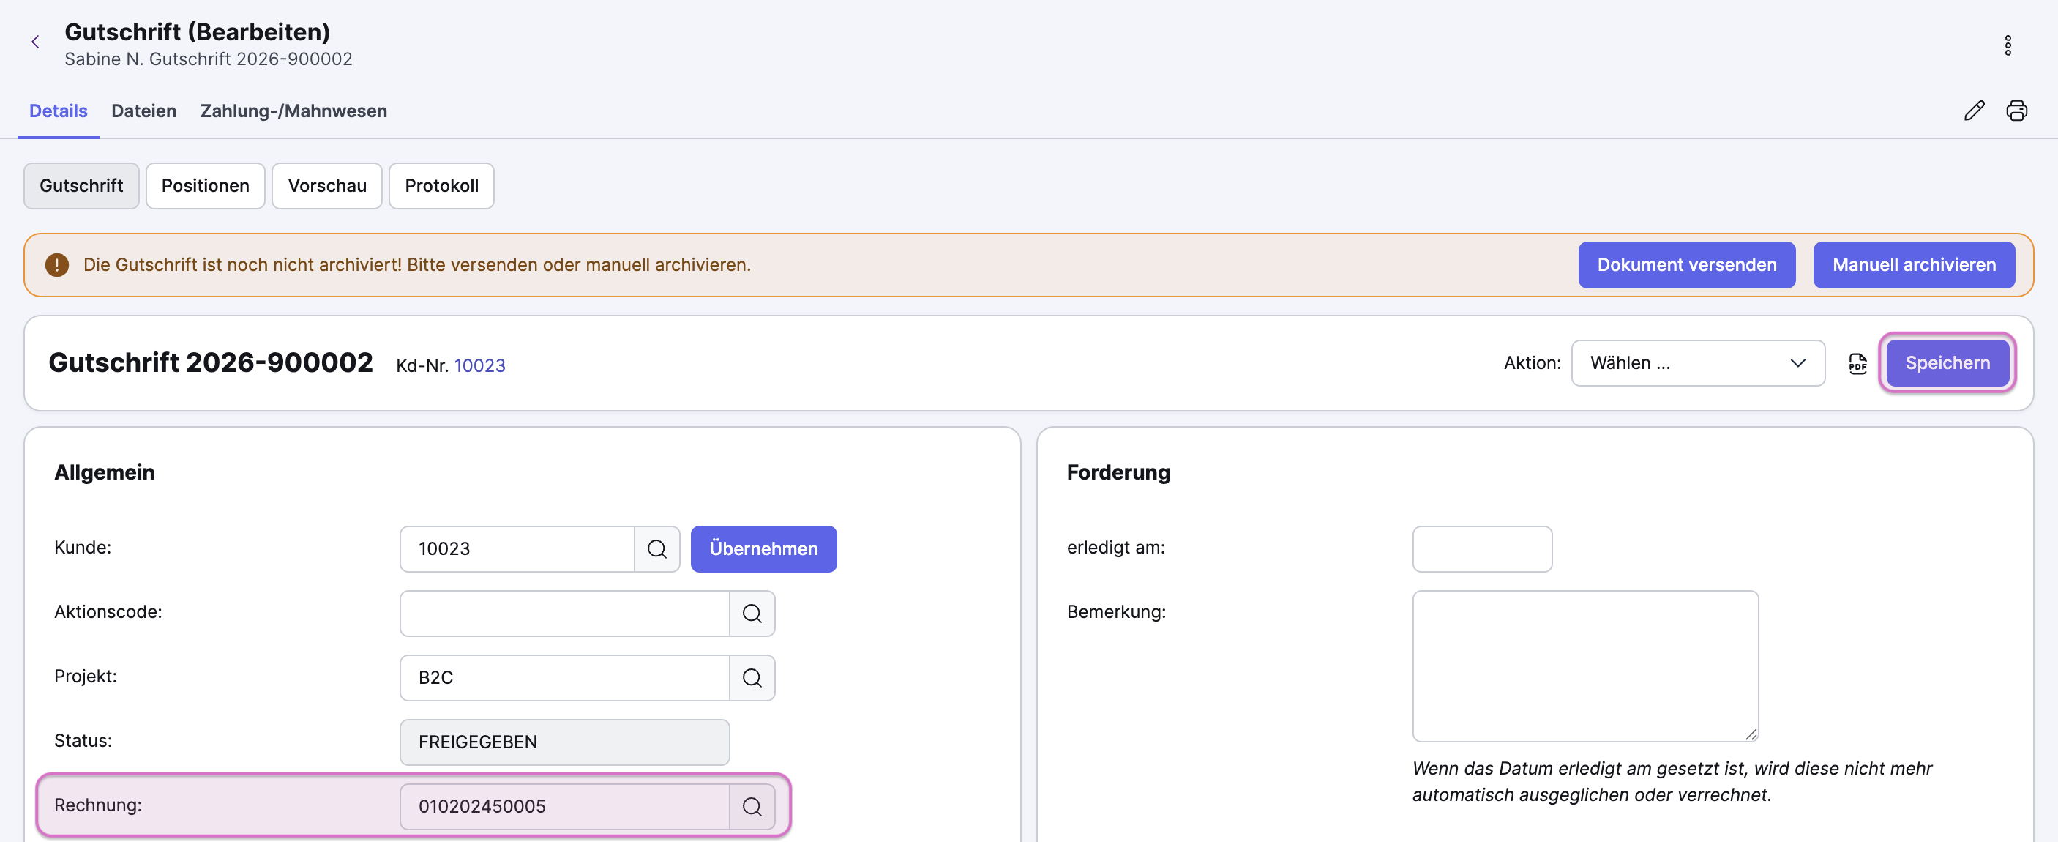Click the 'Die Gutschrift ist noch nicht archiviert' message
The image size is (2058, 842).
[x=417, y=264]
